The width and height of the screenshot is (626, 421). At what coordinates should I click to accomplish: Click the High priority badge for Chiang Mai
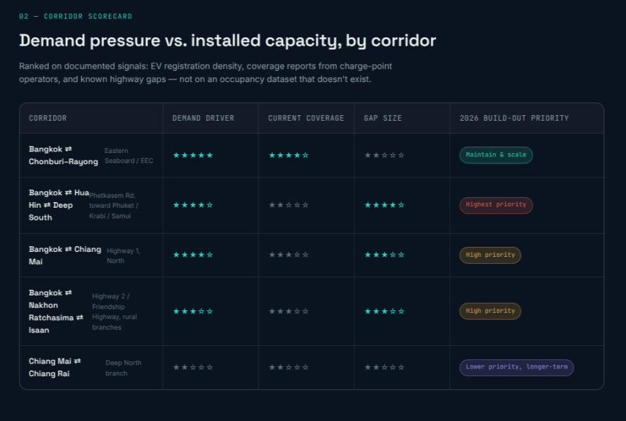click(x=491, y=255)
